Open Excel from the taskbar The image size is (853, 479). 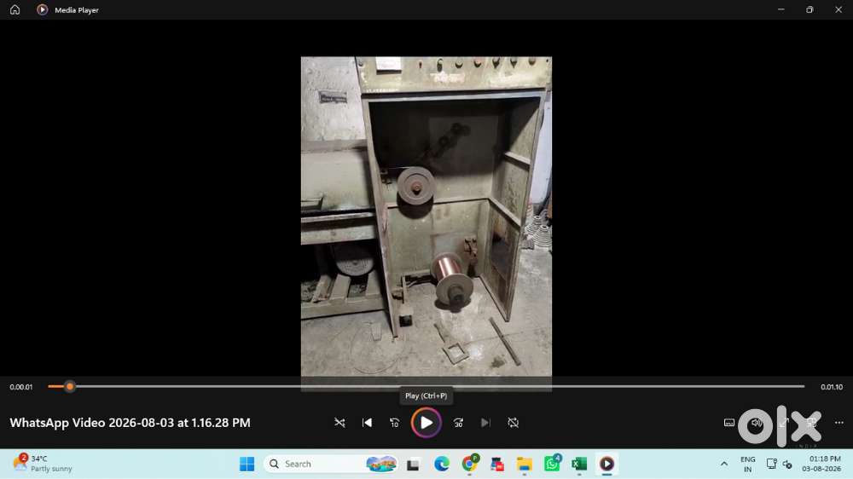[x=579, y=464]
